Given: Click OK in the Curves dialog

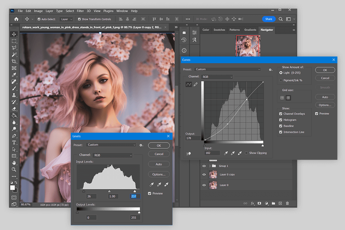Looking at the screenshot, I should [x=325, y=70].
